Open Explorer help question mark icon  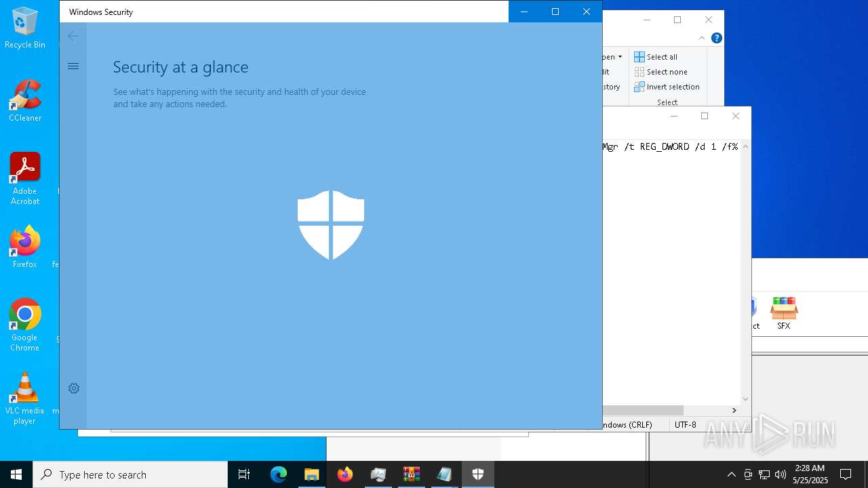point(716,38)
